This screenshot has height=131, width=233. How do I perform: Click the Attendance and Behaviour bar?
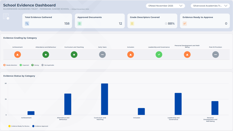point(68,104)
